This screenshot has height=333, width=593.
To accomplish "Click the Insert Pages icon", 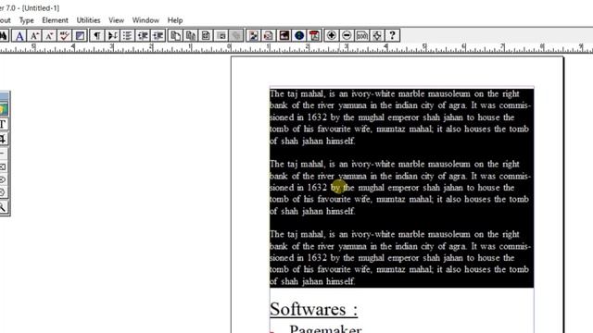I will point(175,35).
